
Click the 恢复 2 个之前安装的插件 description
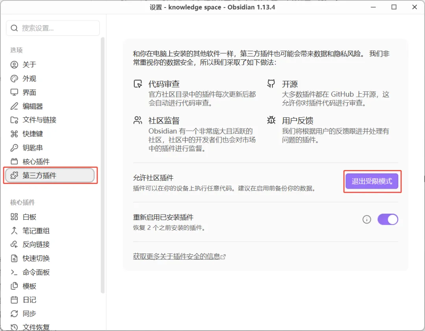point(169,228)
